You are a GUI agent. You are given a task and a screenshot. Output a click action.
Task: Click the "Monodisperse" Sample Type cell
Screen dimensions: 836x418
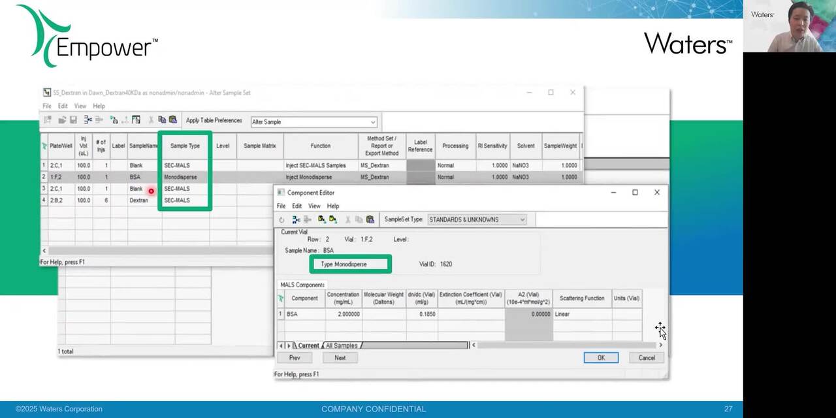pos(185,177)
